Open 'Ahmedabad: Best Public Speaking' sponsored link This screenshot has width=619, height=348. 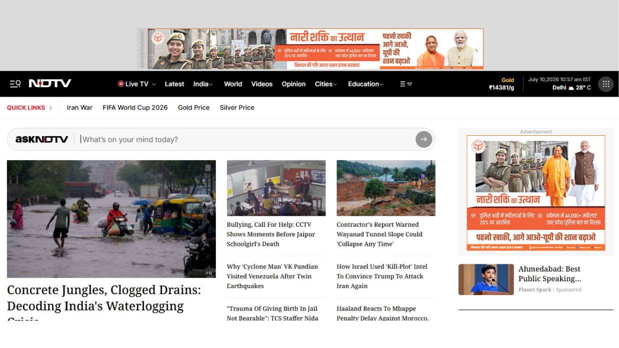(549, 274)
